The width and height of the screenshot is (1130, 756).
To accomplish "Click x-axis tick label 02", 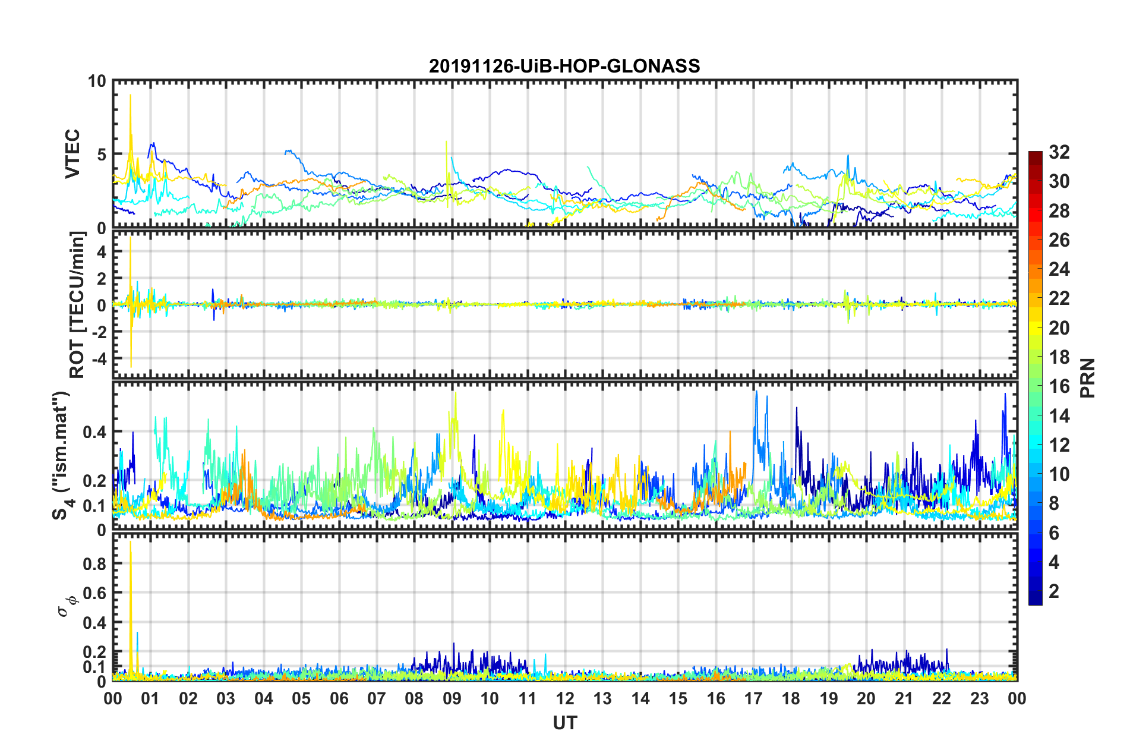I will (188, 698).
